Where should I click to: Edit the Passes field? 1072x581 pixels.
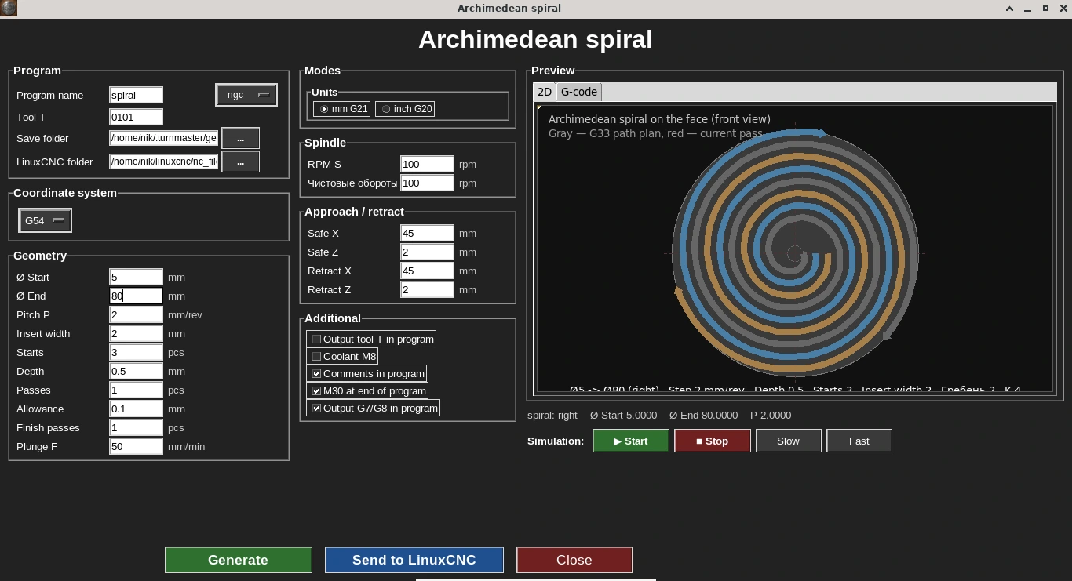click(136, 390)
